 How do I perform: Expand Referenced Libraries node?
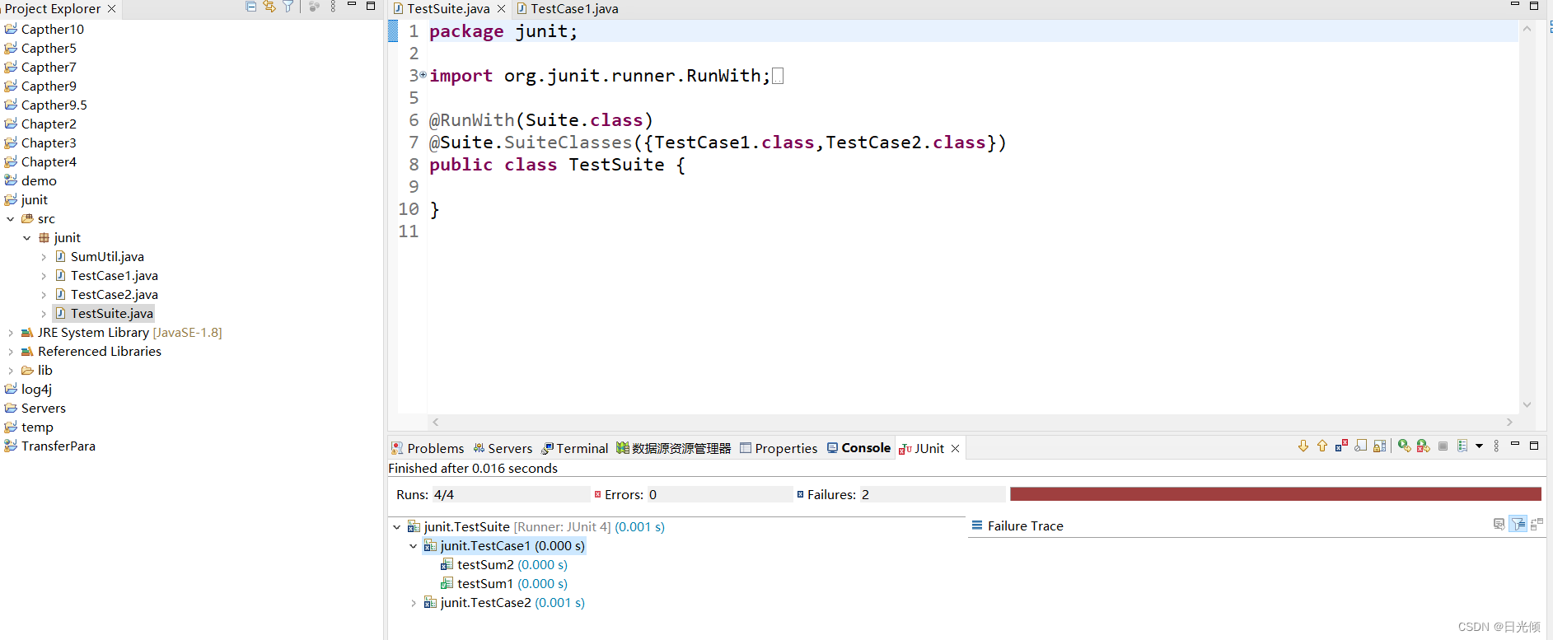10,352
